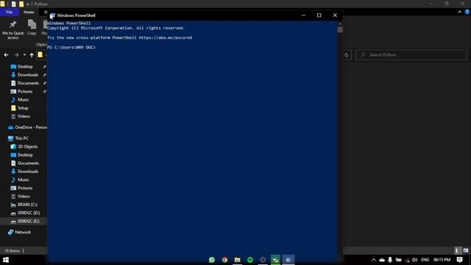Minimize the Windows PowerShell window
The width and height of the screenshot is (471, 265).
[303, 15]
